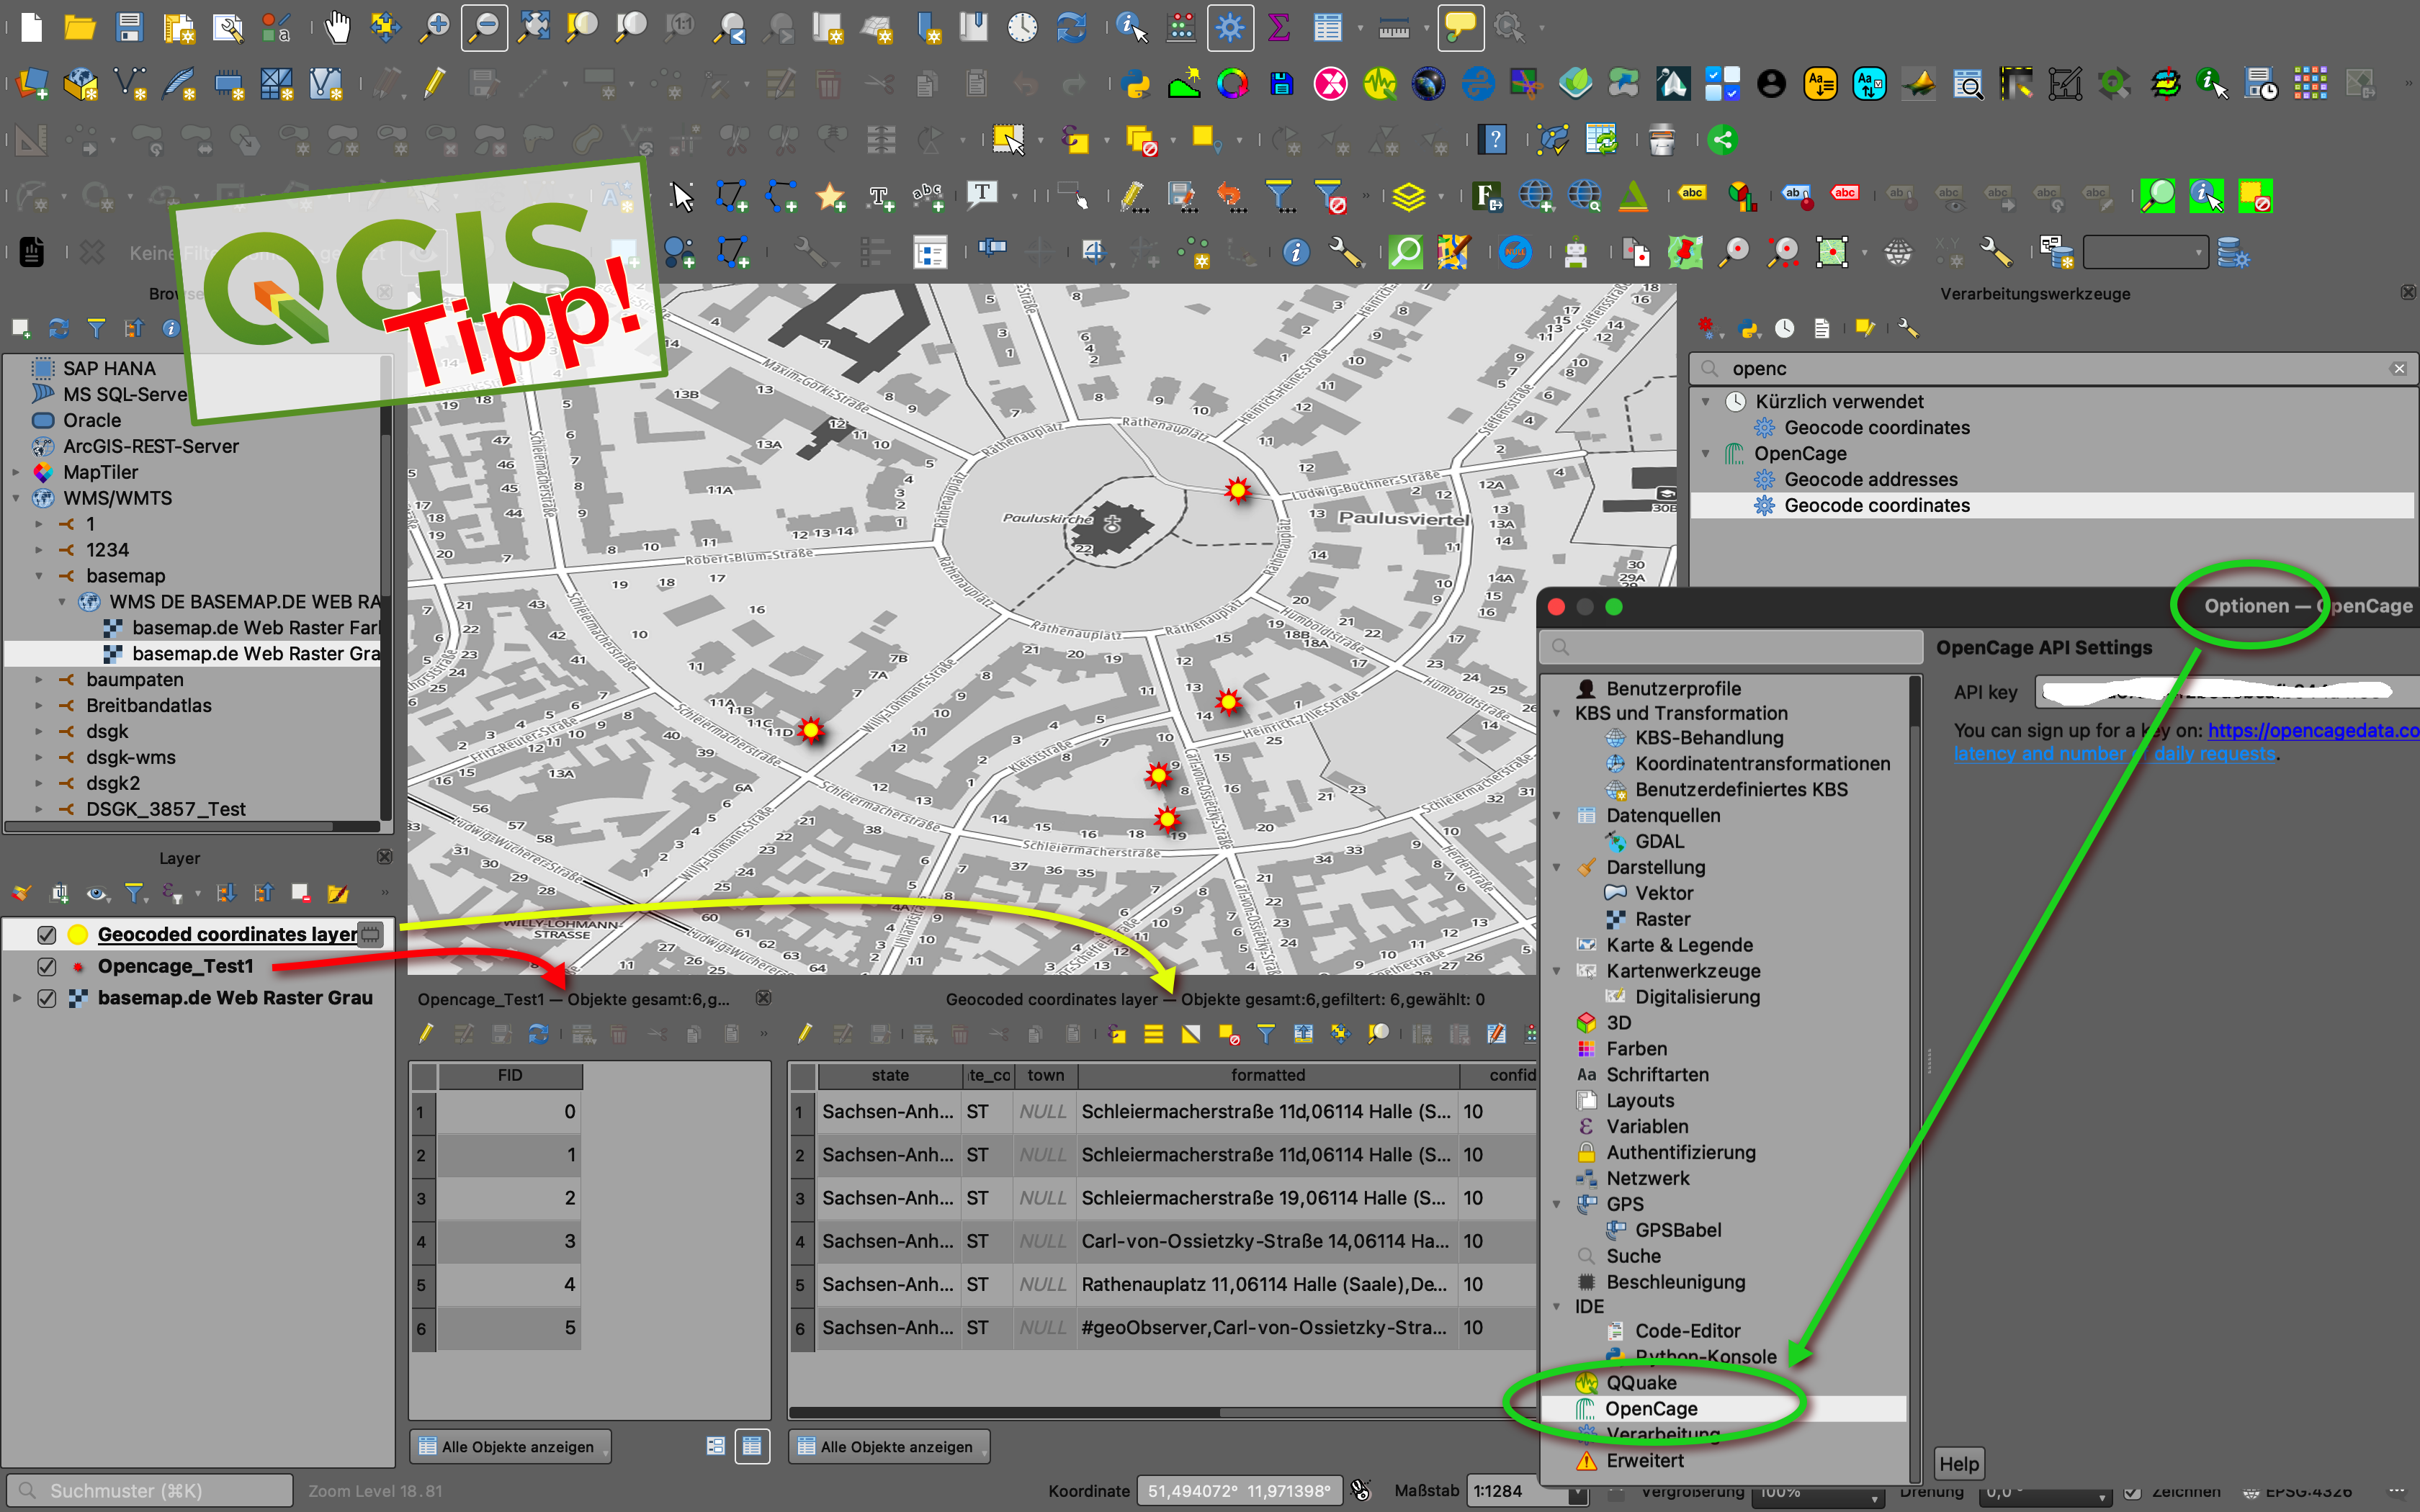Select the Measure ruler tool
The height and width of the screenshot is (1512, 2420).
pos(1393,29)
